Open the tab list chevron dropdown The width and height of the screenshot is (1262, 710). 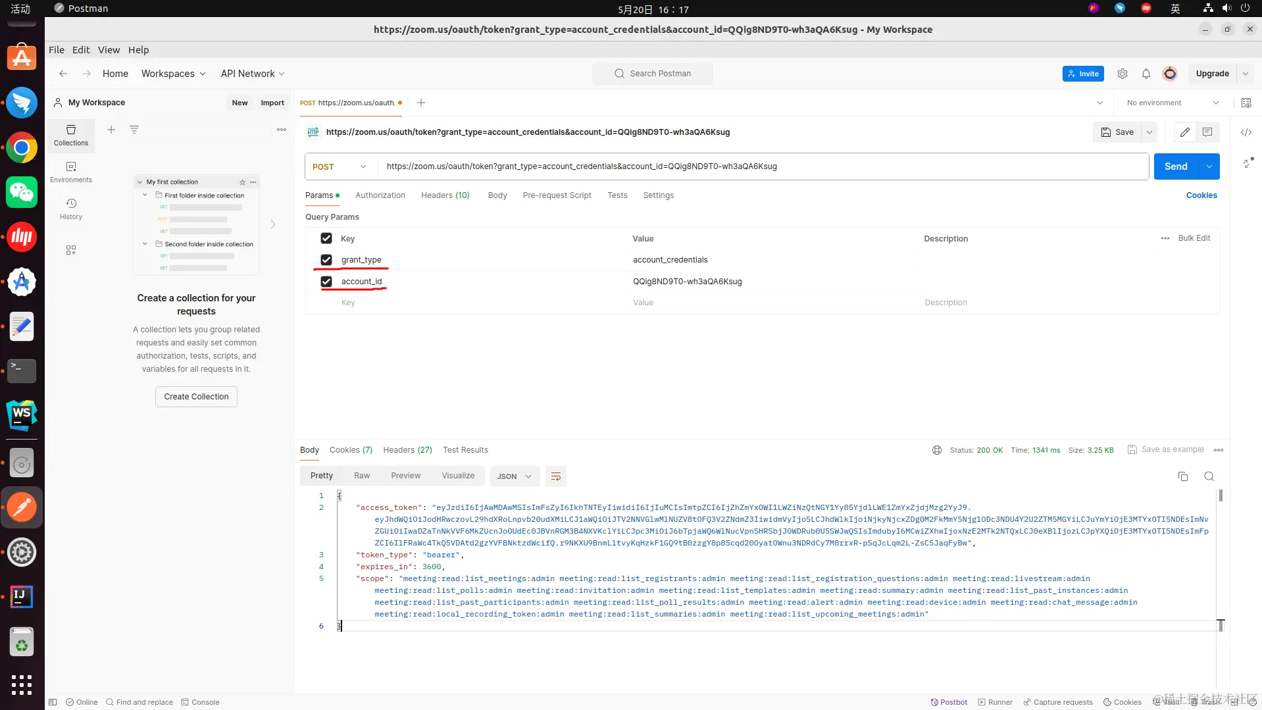click(1100, 103)
